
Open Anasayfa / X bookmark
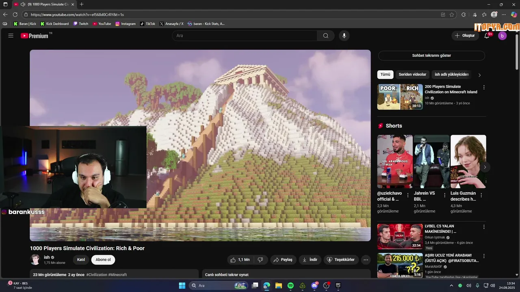(171, 24)
